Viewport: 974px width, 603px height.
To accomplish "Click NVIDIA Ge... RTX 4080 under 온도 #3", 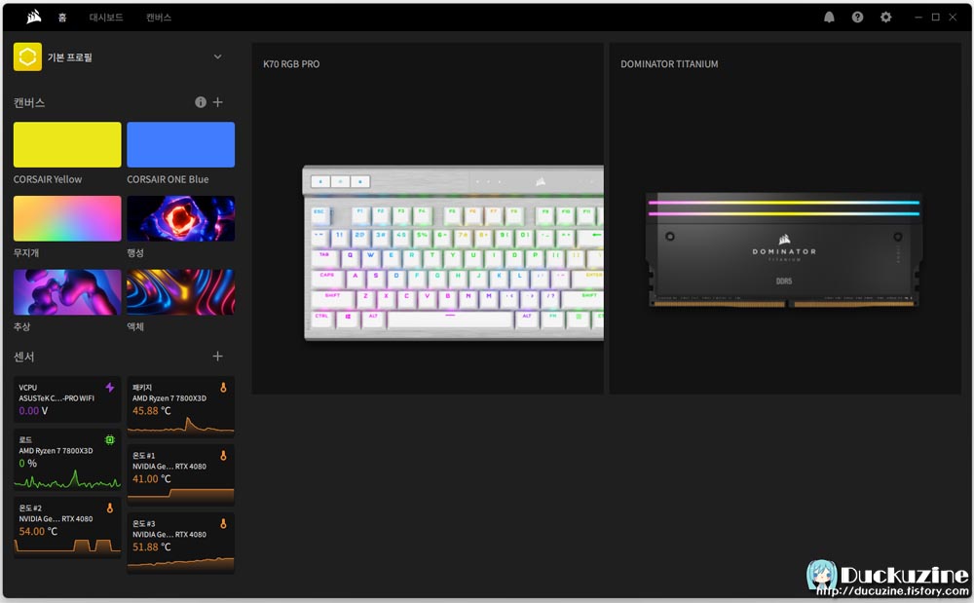I will (169, 535).
